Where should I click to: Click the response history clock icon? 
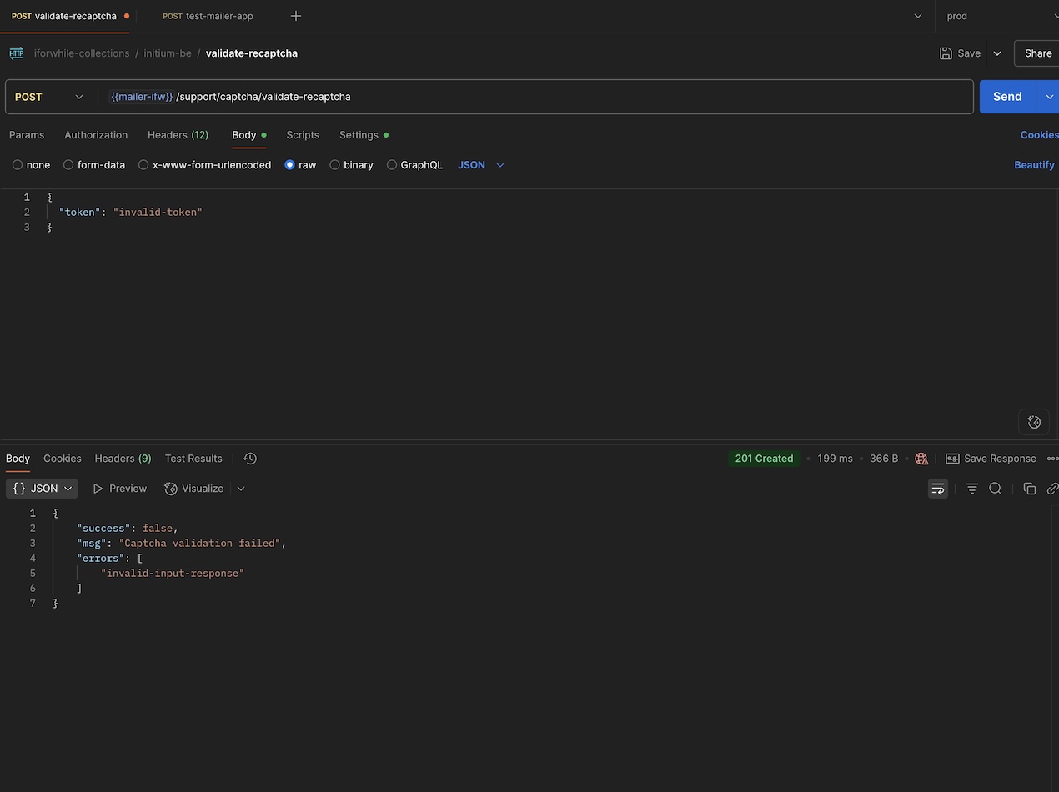click(x=250, y=459)
